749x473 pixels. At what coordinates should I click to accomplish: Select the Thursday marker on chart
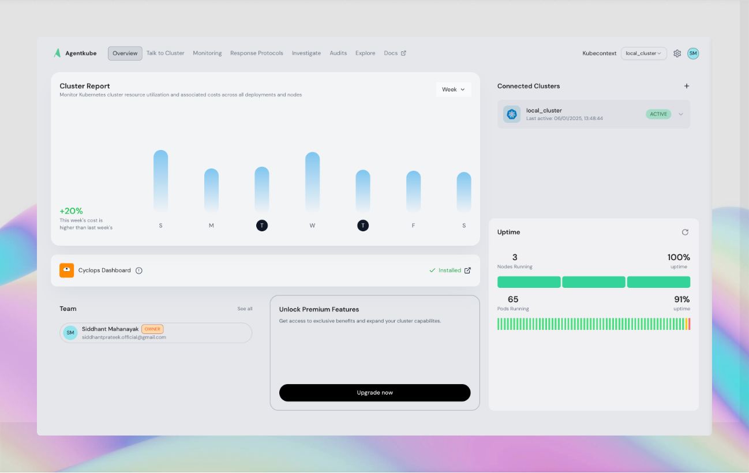click(x=363, y=226)
